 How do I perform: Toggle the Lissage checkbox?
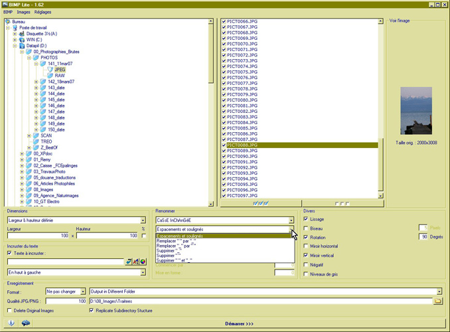point(306,218)
